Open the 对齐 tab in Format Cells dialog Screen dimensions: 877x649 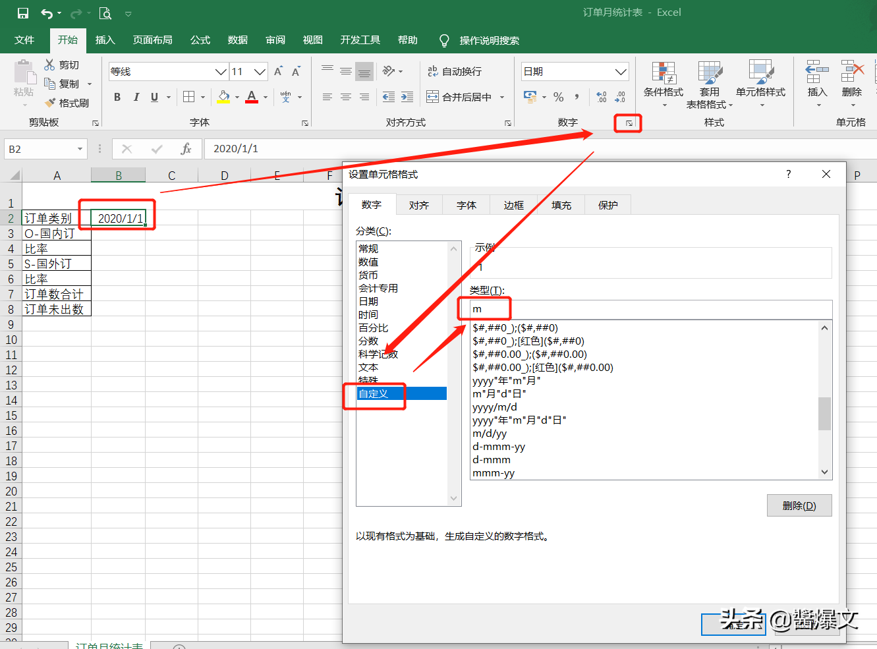[x=419, y=205]
